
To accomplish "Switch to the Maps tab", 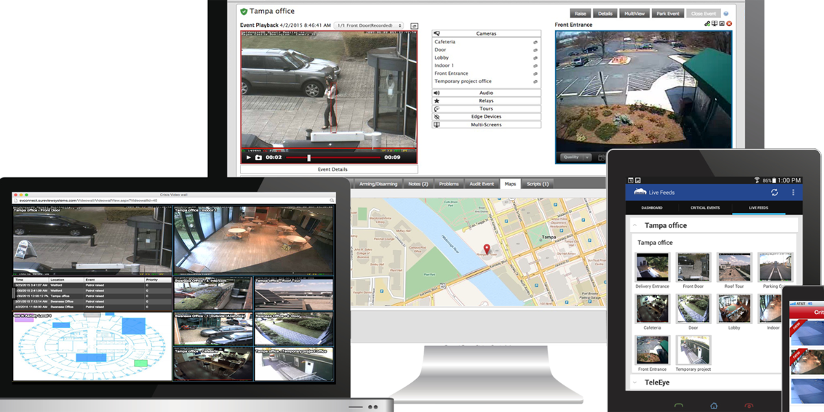I will click(510, 184).
